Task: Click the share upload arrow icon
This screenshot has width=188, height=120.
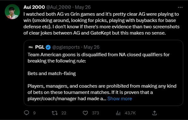Action: [155, 113]
